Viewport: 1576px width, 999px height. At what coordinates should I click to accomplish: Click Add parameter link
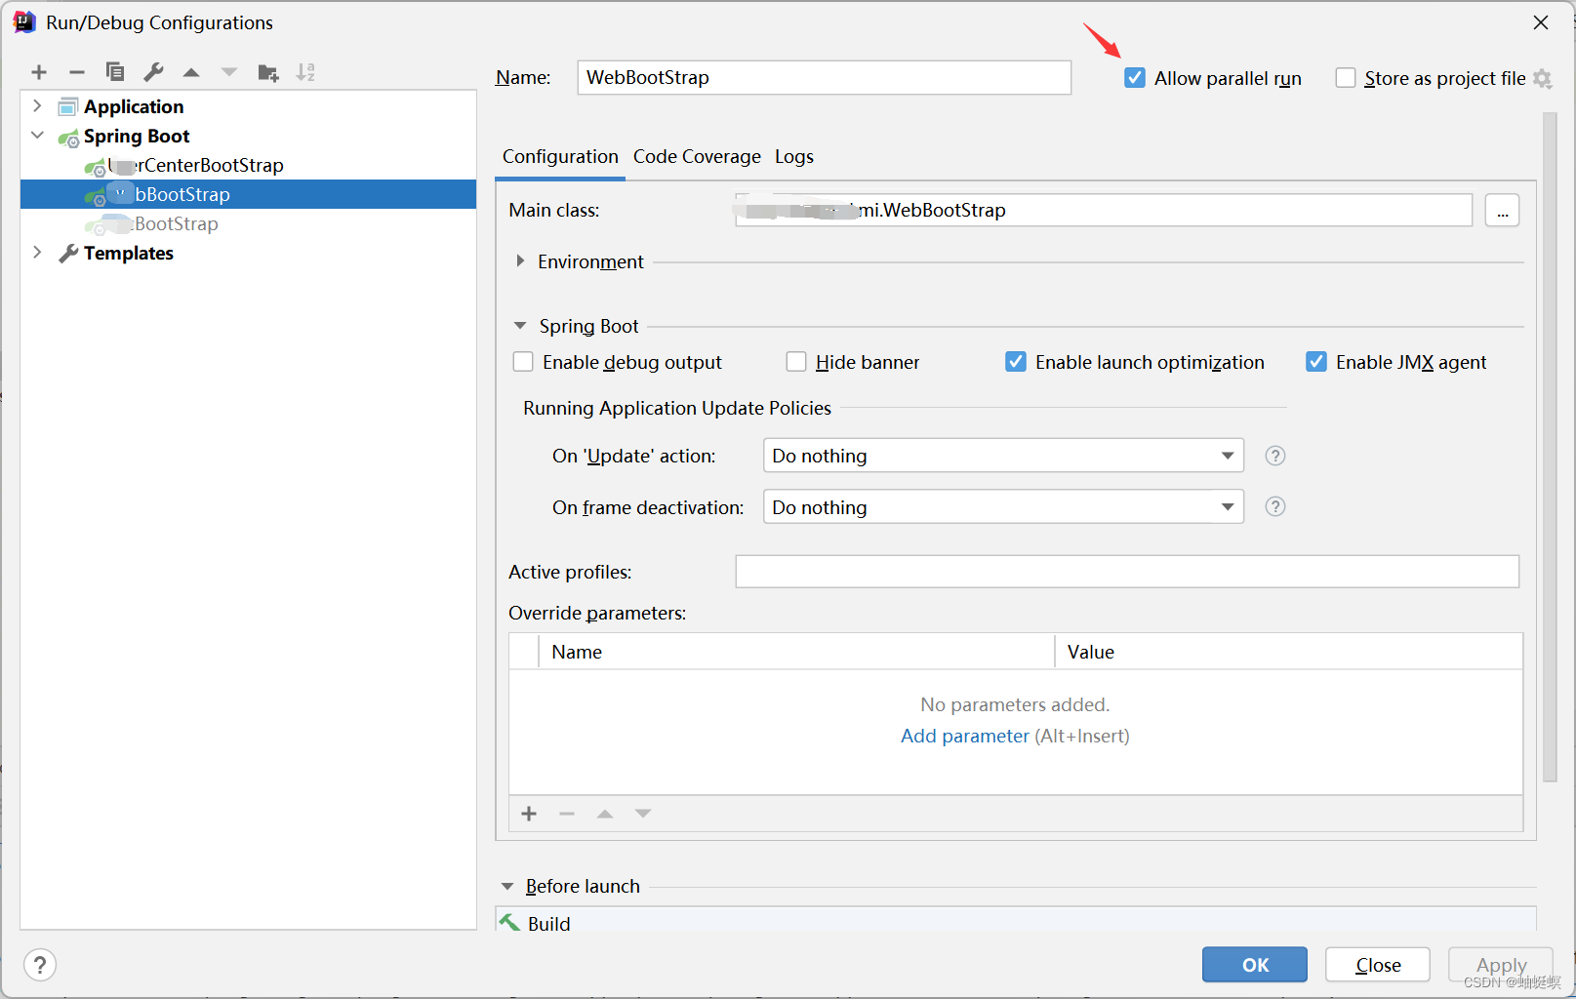pos(964,736)
